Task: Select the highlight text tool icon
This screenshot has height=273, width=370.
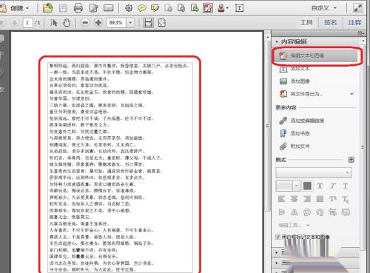Action: 155,8
